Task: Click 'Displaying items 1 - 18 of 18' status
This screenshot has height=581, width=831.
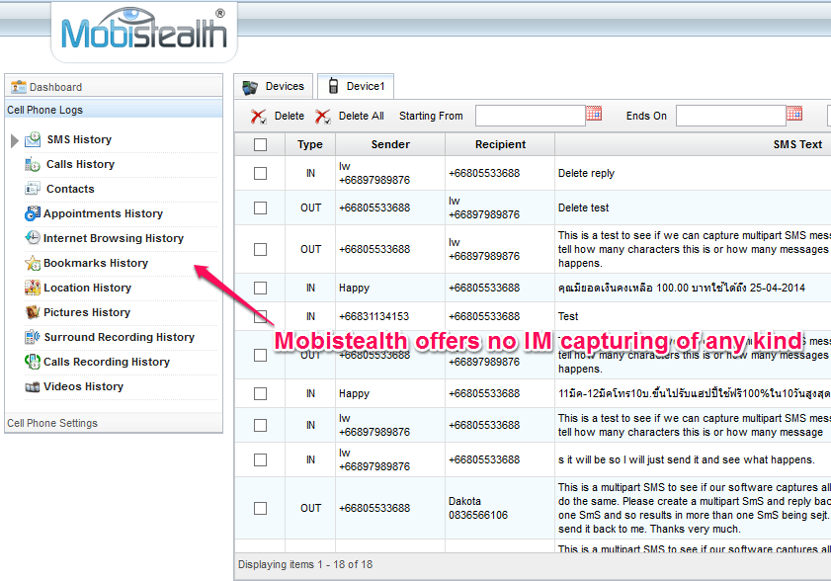Action: (x=305, y=564)
